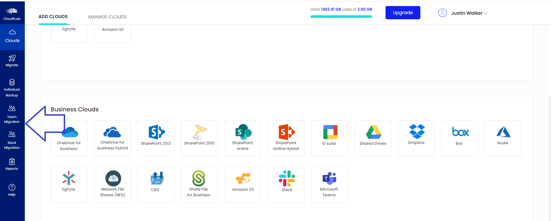Screen dimensions: 551x221
Task: Choose SharePoint Online Hybrid cloud
Action: tap(286, 138)
